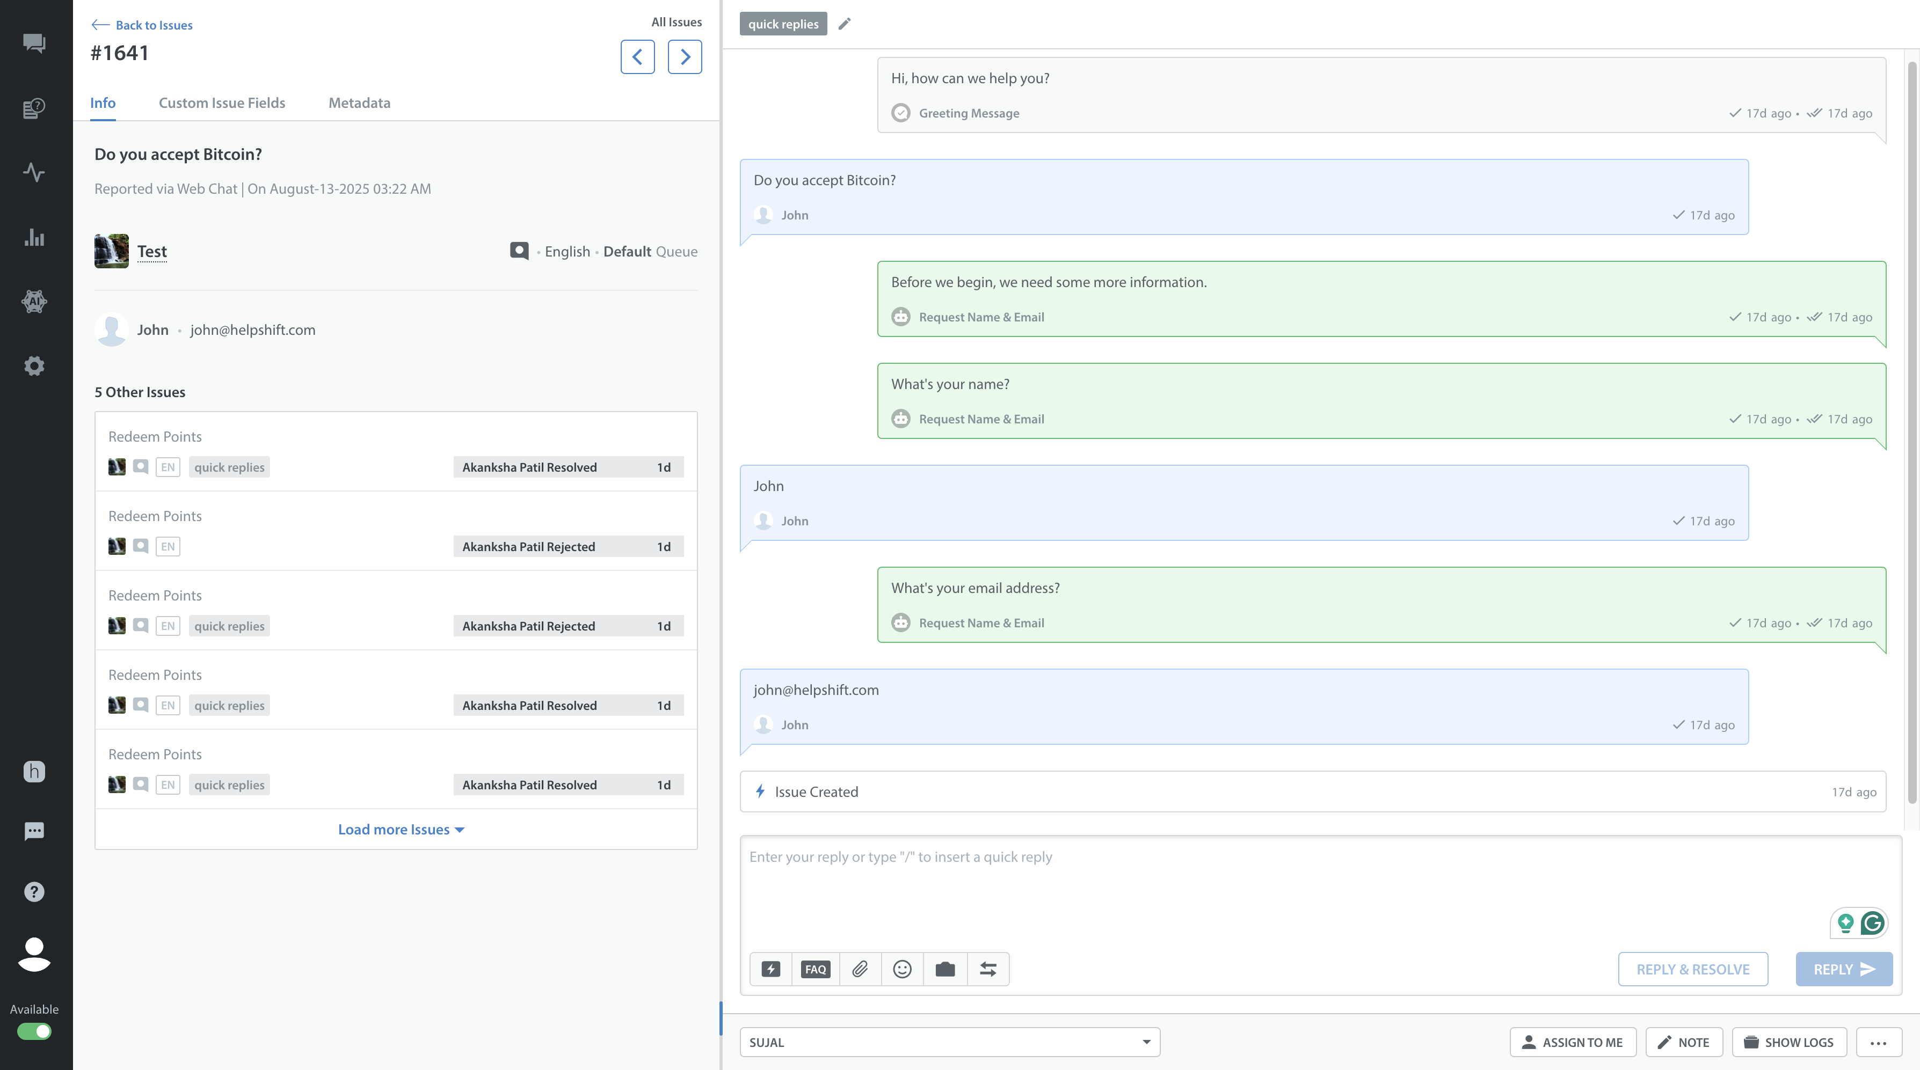
Task: Select the john@helpshift.com email in Info panel
Action: pyautogui.click(x=253, y=330)
